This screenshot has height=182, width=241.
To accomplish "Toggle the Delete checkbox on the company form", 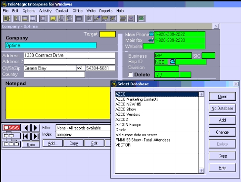I will coord(131,75).
